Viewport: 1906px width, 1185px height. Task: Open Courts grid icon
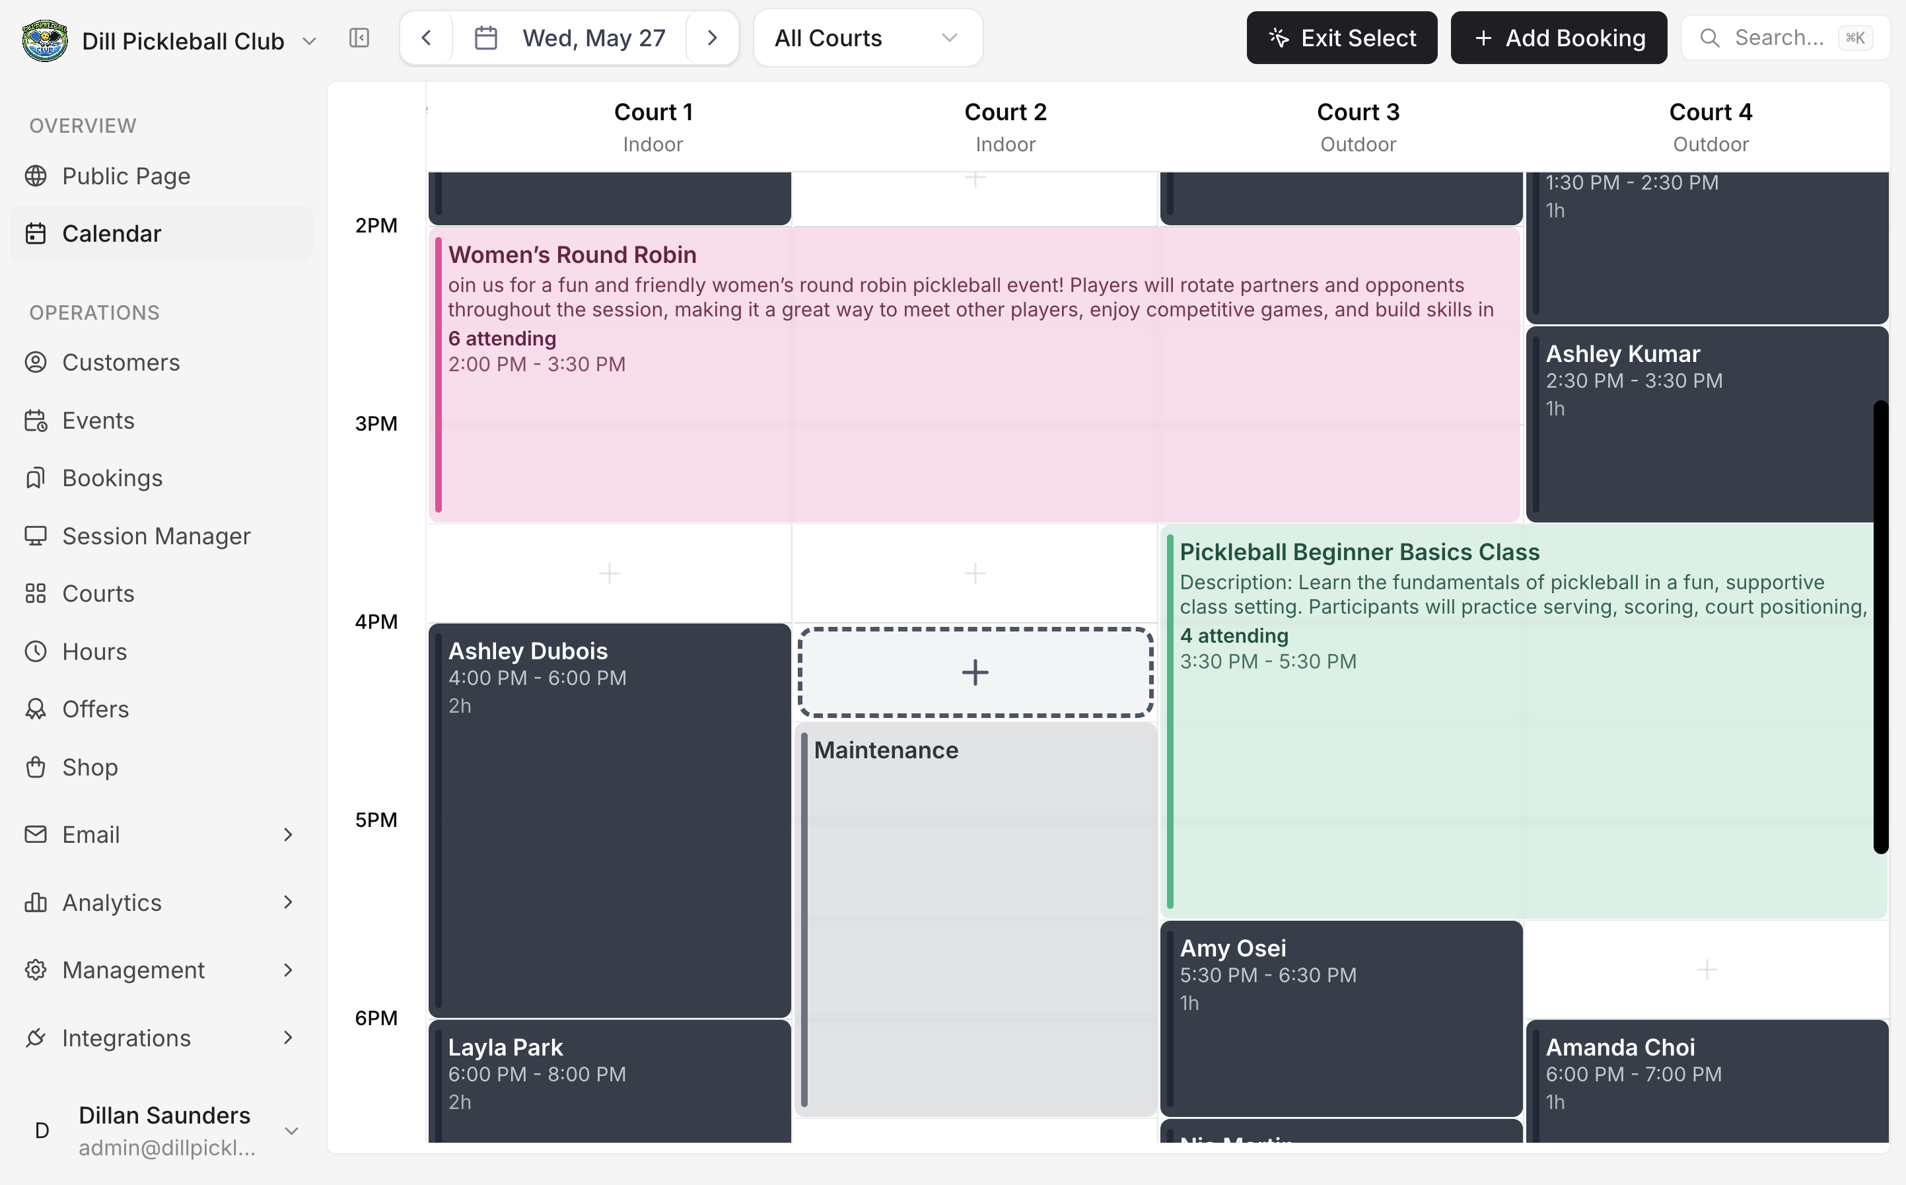pyautogui.click(x=35, y=594)
